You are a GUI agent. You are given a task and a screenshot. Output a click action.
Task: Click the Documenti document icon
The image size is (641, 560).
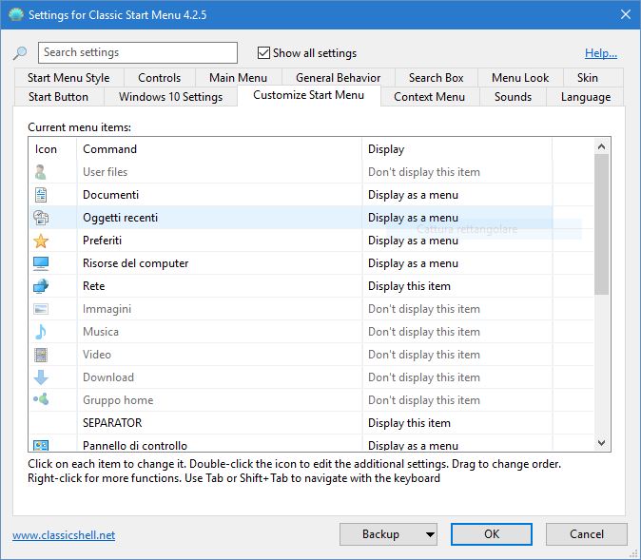(41, 195)
